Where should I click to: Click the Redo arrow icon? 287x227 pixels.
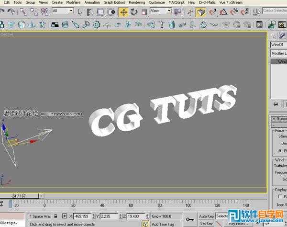coord(11,12)
